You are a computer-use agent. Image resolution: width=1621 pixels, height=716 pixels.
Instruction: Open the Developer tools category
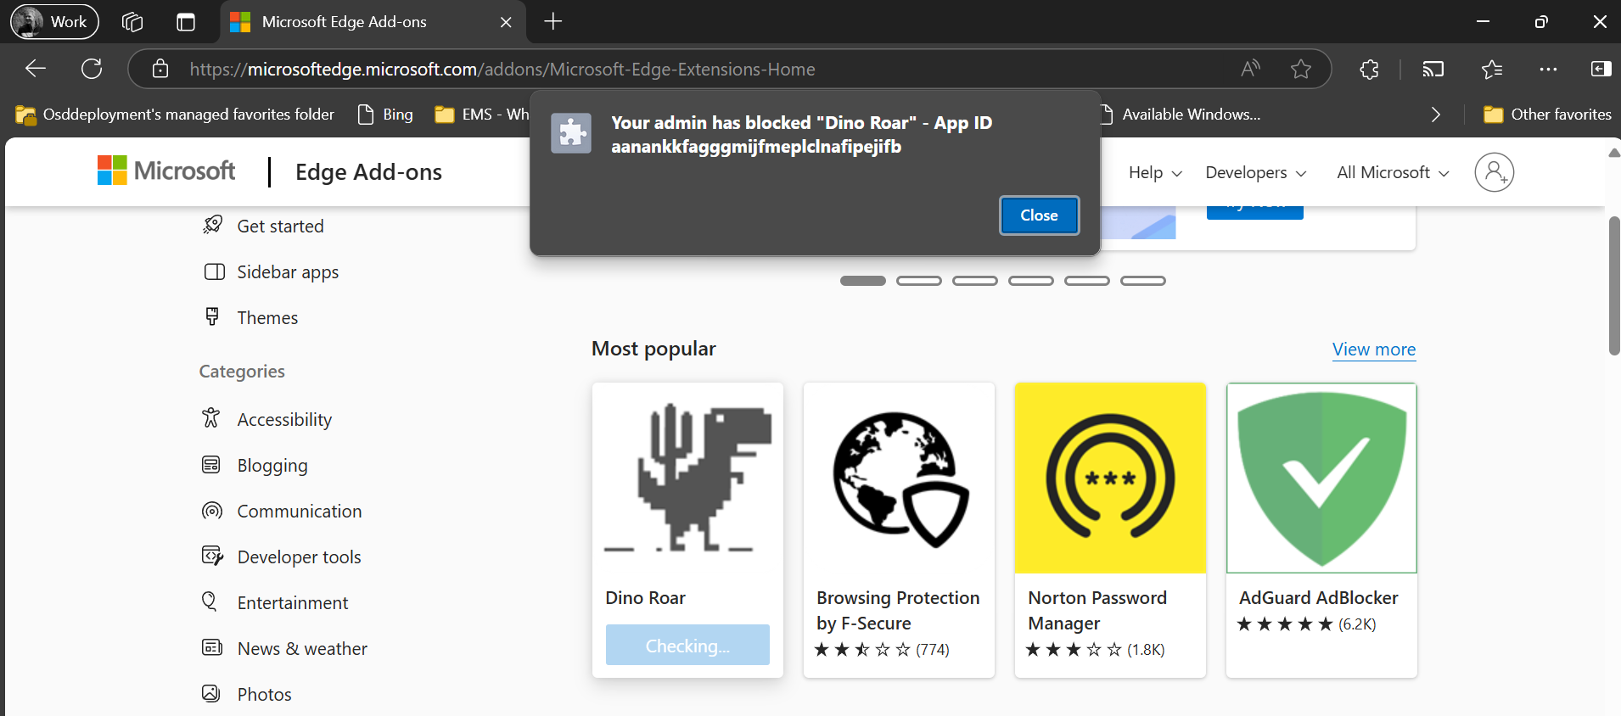click(x=299, y=557)
